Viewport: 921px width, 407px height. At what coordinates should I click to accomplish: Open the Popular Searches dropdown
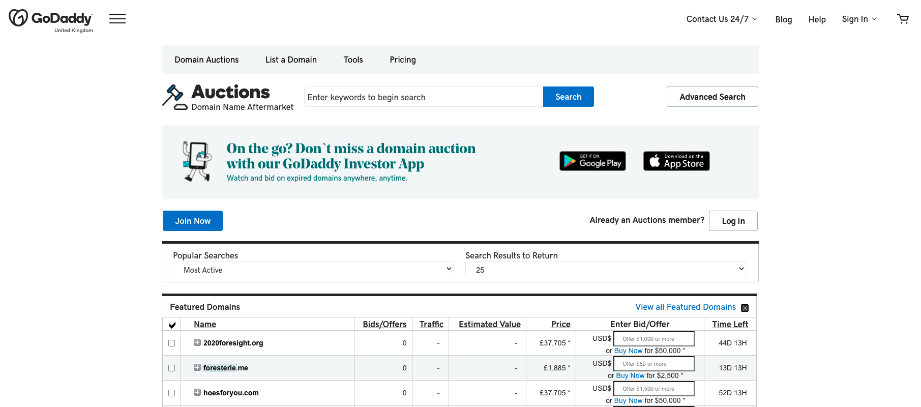pos(313,269)
